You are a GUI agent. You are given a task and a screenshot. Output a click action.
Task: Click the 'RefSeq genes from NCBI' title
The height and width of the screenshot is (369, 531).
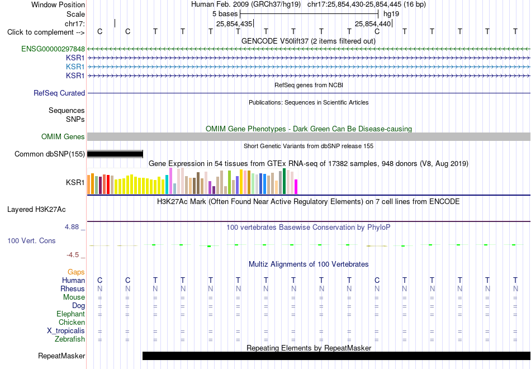click(x=309, y=85)
